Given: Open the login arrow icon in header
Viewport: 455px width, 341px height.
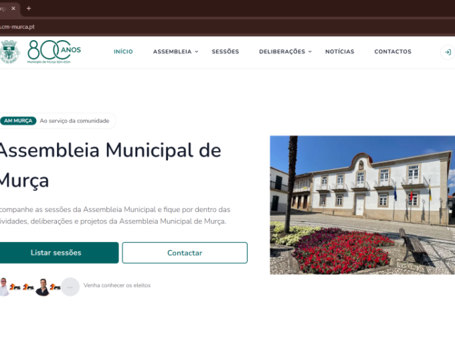Looking at the screenshot, I should (x=448, y=52).
